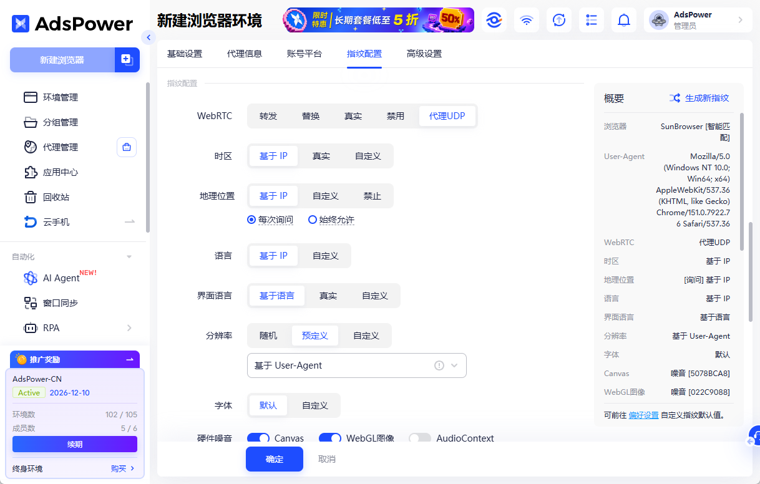The image size is (760, 484).
Task: Click the green Active status badge
Action: (29, 393)
